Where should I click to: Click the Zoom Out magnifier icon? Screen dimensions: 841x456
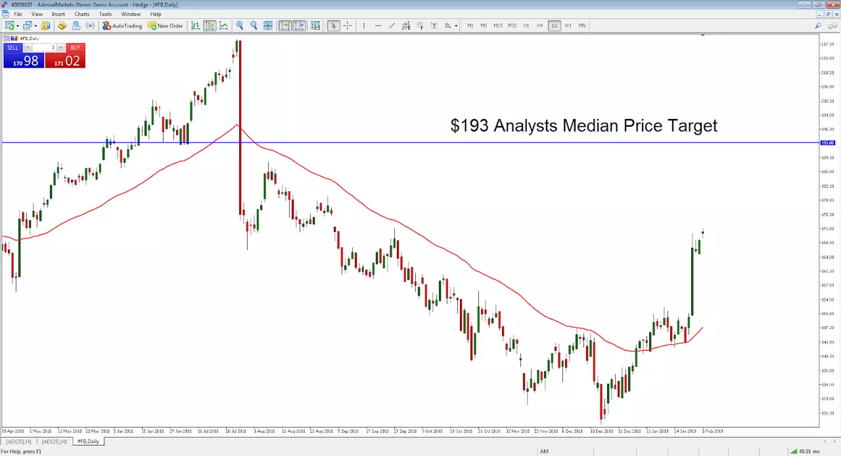pyautogui.click(x=254, y=26)
